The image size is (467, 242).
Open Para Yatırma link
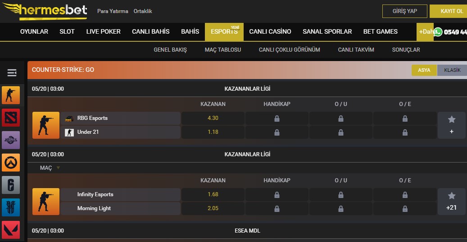(113, 11)
